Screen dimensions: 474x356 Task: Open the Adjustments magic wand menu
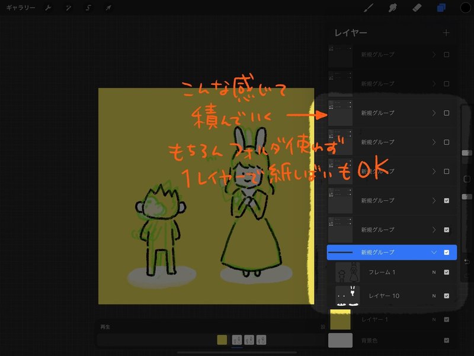68,8
